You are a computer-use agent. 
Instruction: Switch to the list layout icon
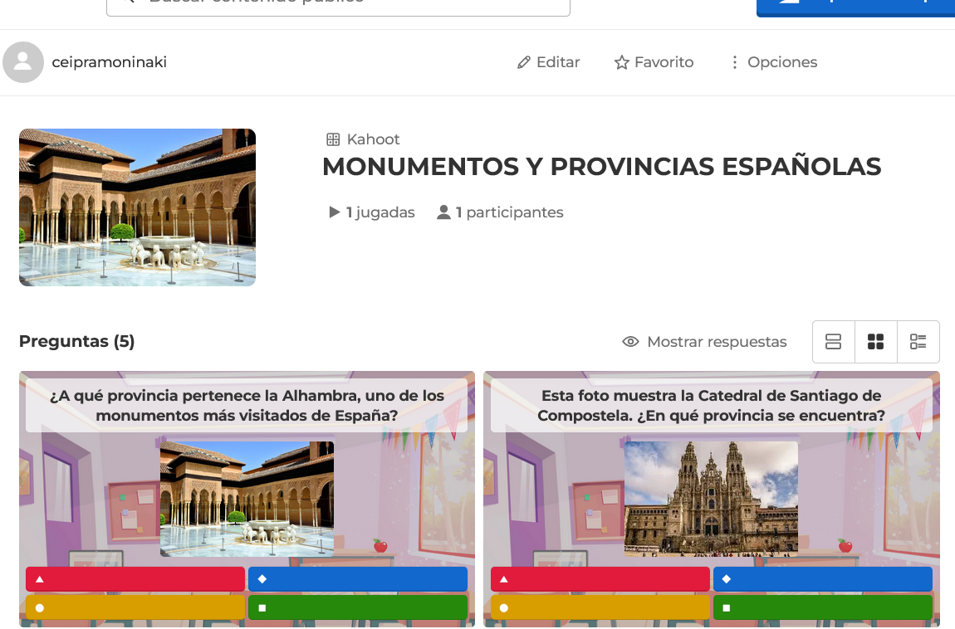(833, 341)
